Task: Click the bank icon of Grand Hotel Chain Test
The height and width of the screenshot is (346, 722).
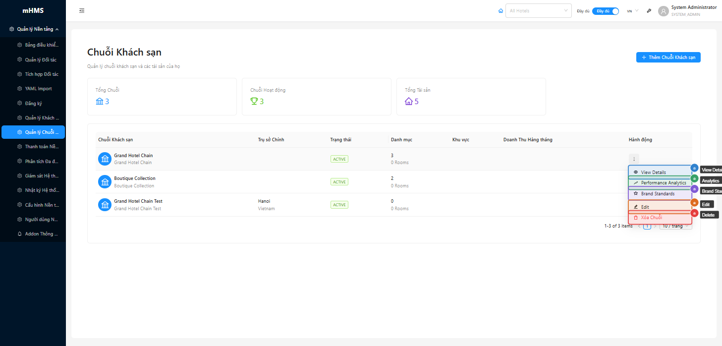Action: (105, 205)
